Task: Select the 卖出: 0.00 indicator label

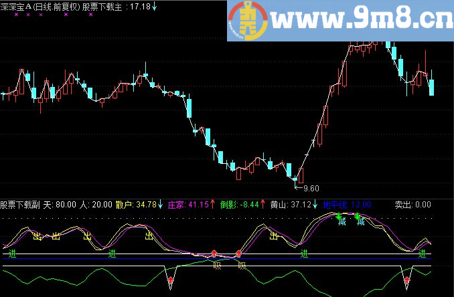Action: pyautogui.click(x=413, y=205)
